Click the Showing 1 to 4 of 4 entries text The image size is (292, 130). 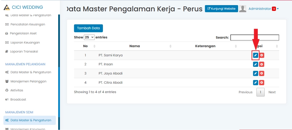point(95,92)
